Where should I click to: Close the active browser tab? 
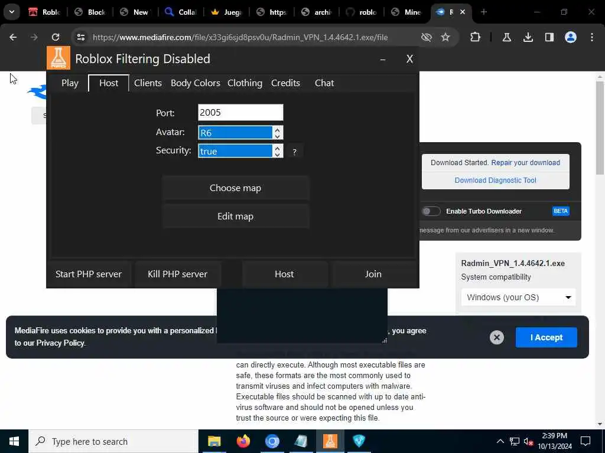(463, 12)
